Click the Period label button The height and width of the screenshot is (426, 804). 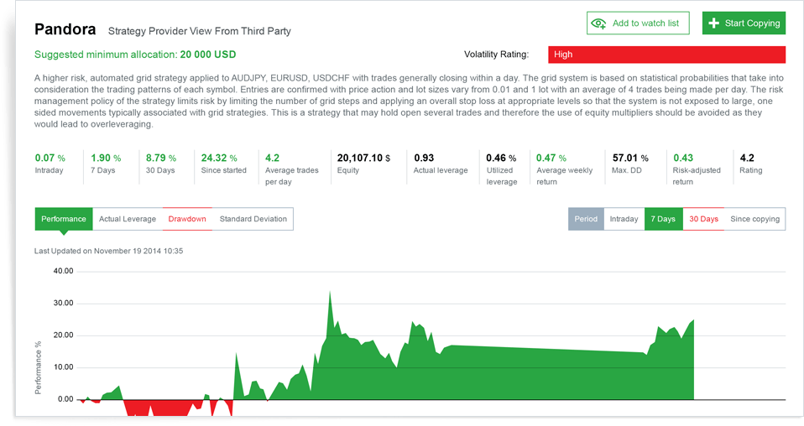pyautogui.click(x=586, y=219)
